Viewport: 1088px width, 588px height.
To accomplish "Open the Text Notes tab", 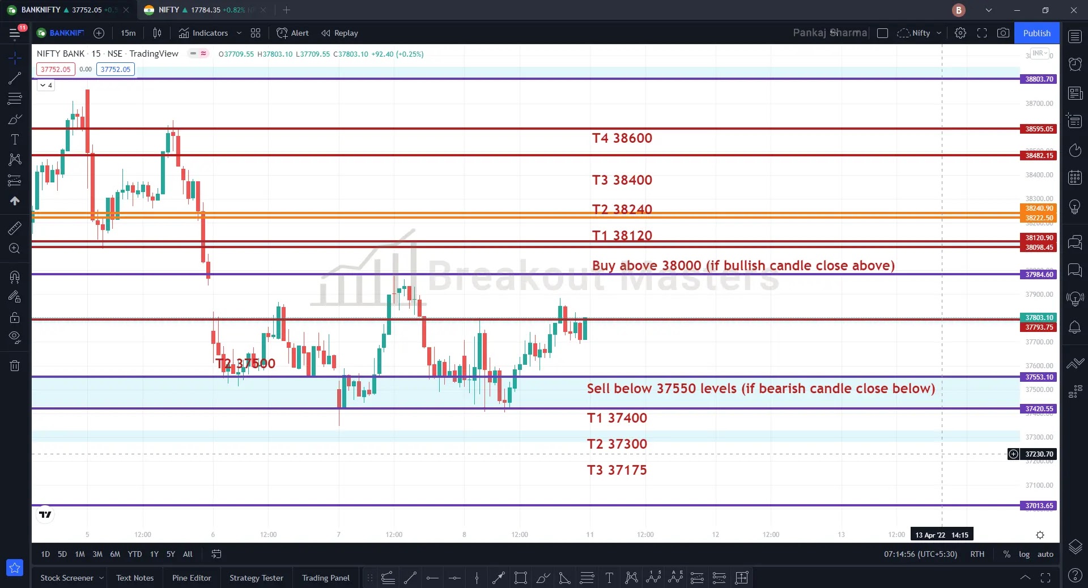I will coord(135,578).
